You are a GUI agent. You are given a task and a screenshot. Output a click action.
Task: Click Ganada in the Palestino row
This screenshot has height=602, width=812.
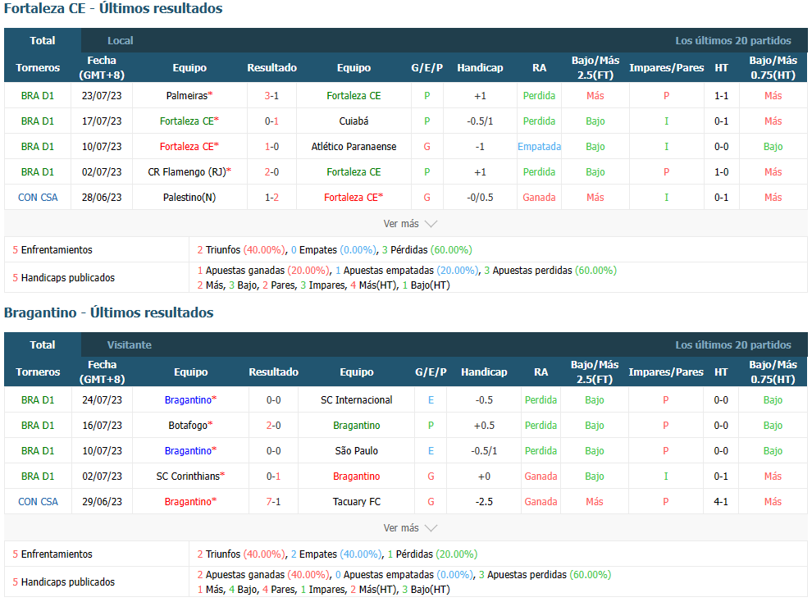coord(539,197)
